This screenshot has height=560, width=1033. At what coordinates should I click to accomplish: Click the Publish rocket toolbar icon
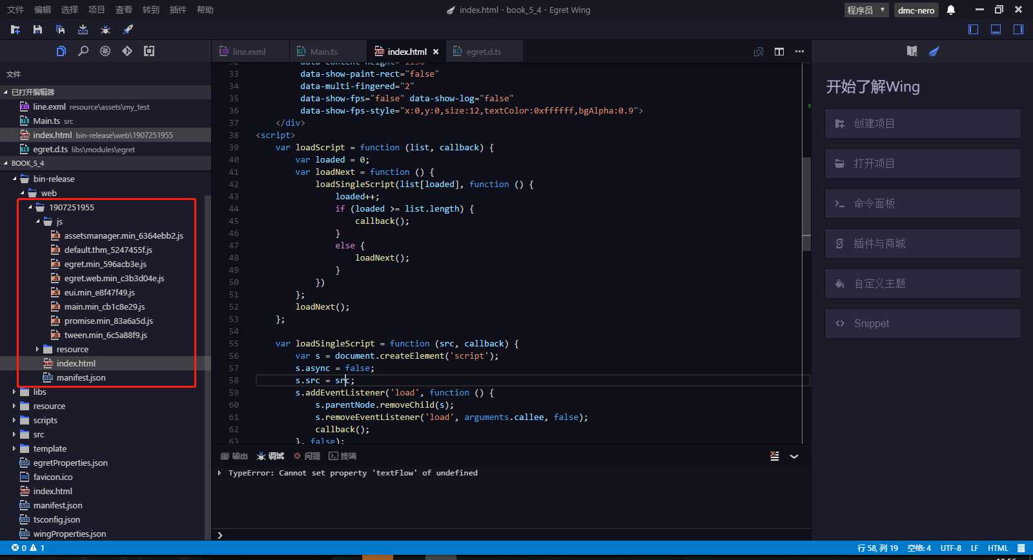128,30
